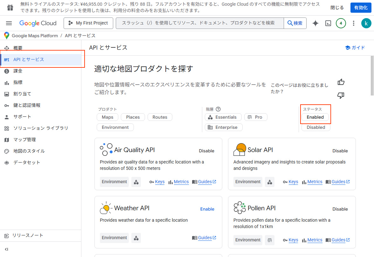374x257 pixels.
Task: Toggle the Places product filter chip
Action: pyautogui.click(x=133, y=117)
